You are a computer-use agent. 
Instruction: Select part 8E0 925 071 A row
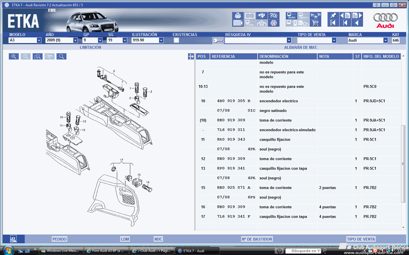pos(298,188)
